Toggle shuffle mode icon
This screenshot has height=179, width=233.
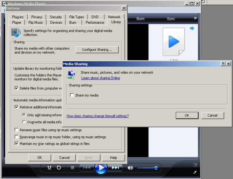[x=50, y=168]
